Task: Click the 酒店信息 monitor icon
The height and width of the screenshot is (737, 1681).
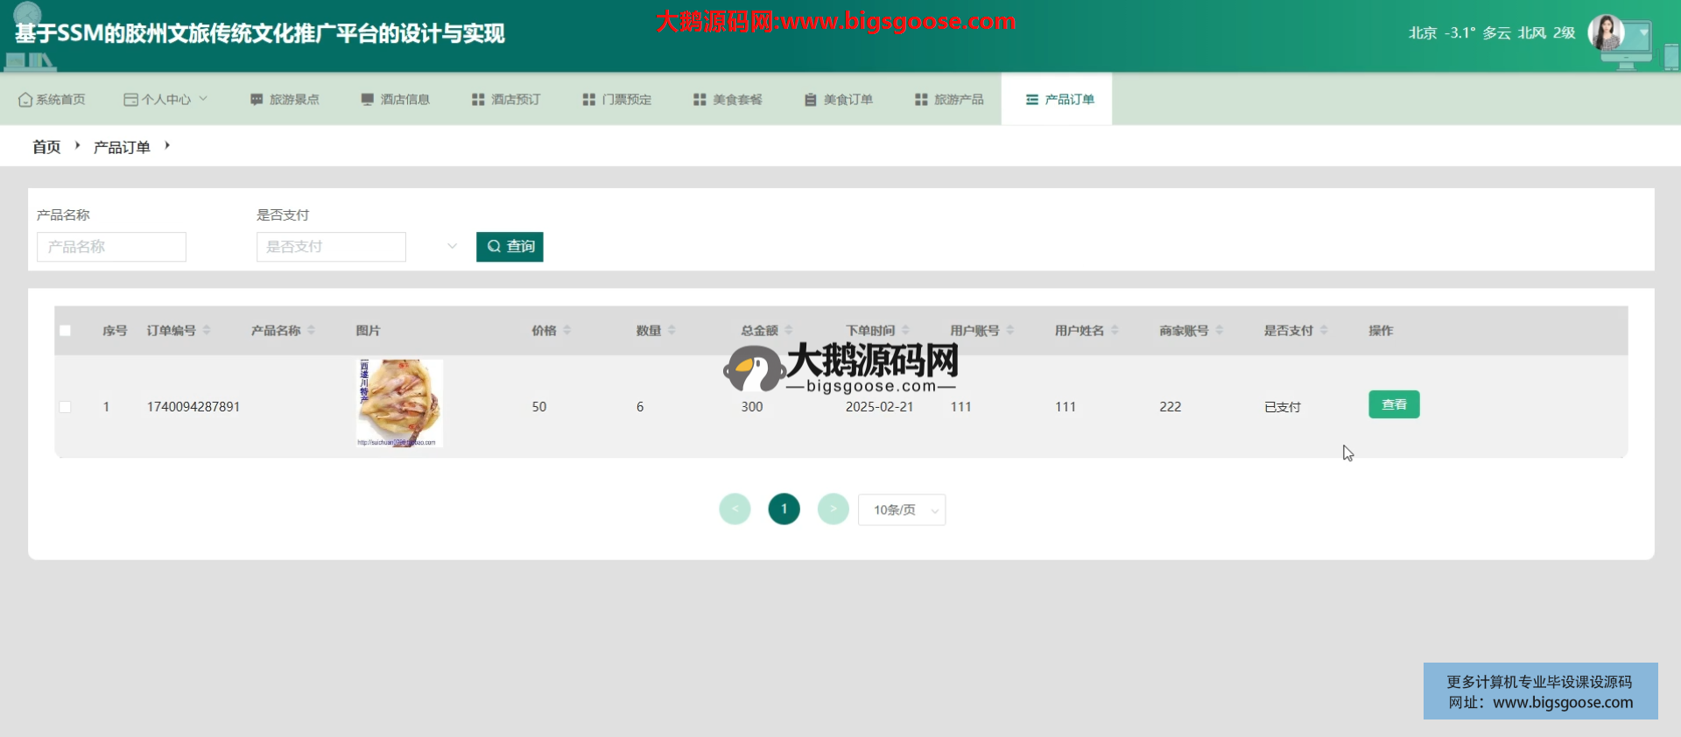Action: coord(367,100)
